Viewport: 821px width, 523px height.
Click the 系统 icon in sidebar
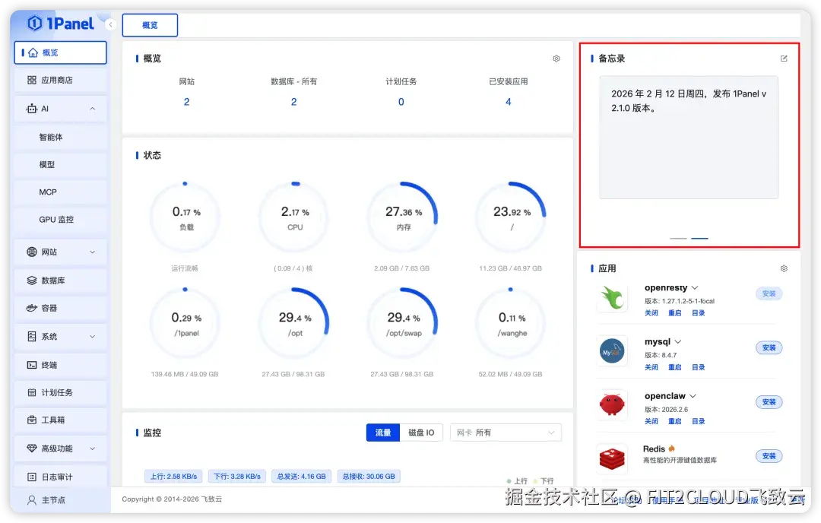click(32, 336)
